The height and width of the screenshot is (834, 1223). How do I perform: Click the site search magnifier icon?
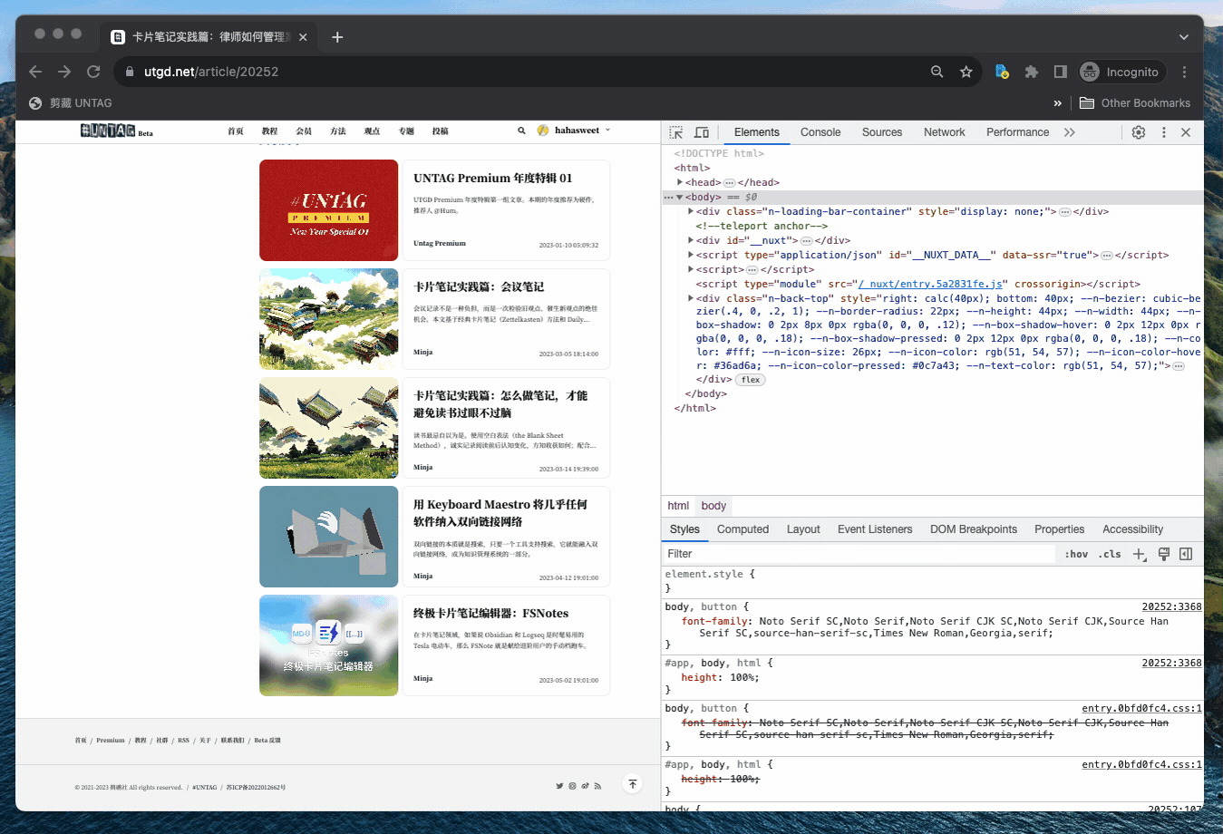point(521,131)
